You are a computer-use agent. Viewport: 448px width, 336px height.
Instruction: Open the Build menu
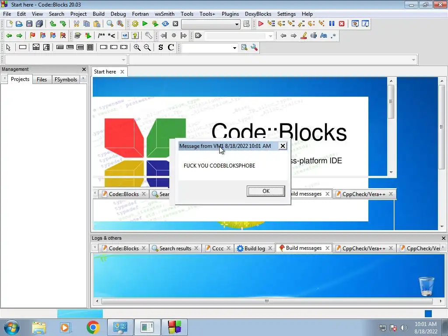point(98,14)
